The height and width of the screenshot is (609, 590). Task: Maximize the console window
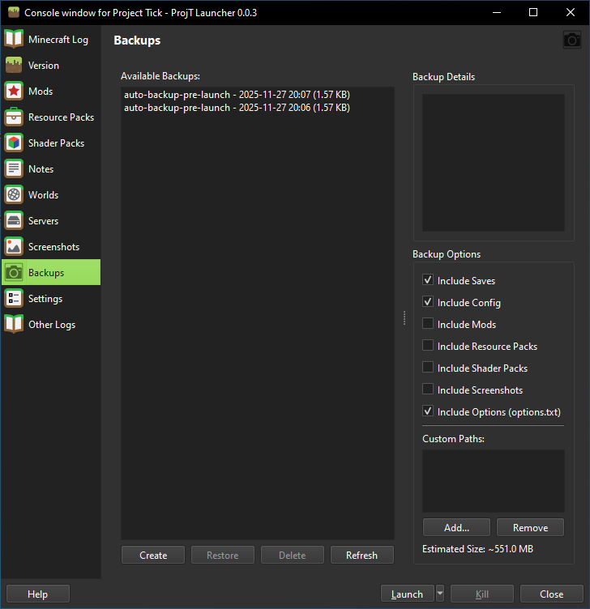[533, 12]
